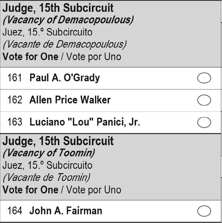
Task: Click ballot number 163
Action: click(x=15, y=122)
